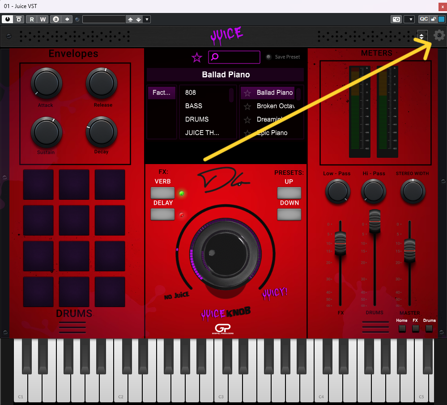Click the A/B compare button
The width and height of the screenshot is (447, 405).
point(56,19)
